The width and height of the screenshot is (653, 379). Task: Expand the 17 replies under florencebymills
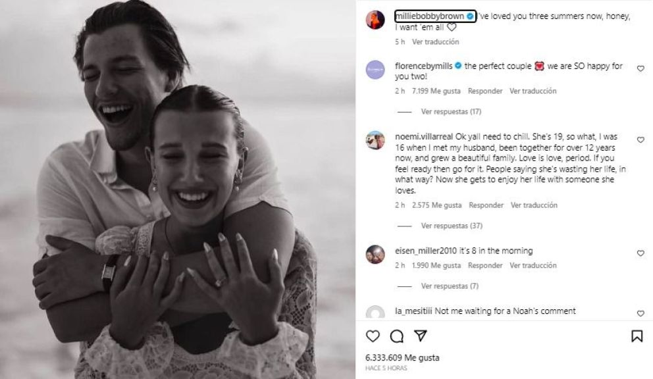451,112
